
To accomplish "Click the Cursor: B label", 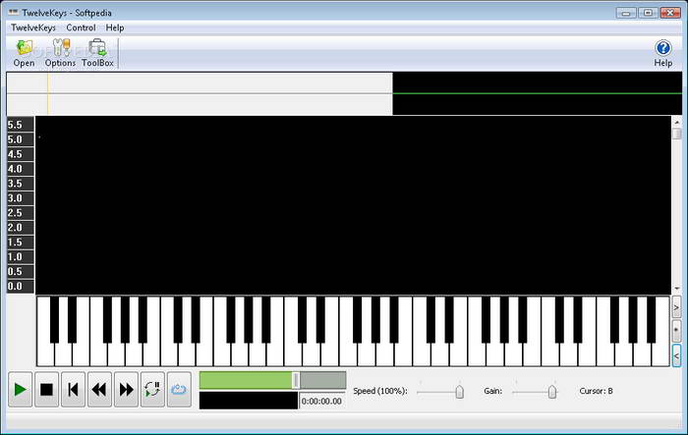I will [596, 391].
